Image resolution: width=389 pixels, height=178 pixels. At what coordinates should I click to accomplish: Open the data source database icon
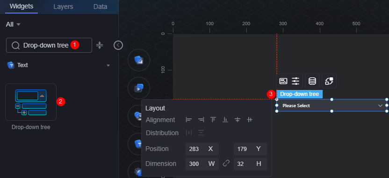pos(312,81)
